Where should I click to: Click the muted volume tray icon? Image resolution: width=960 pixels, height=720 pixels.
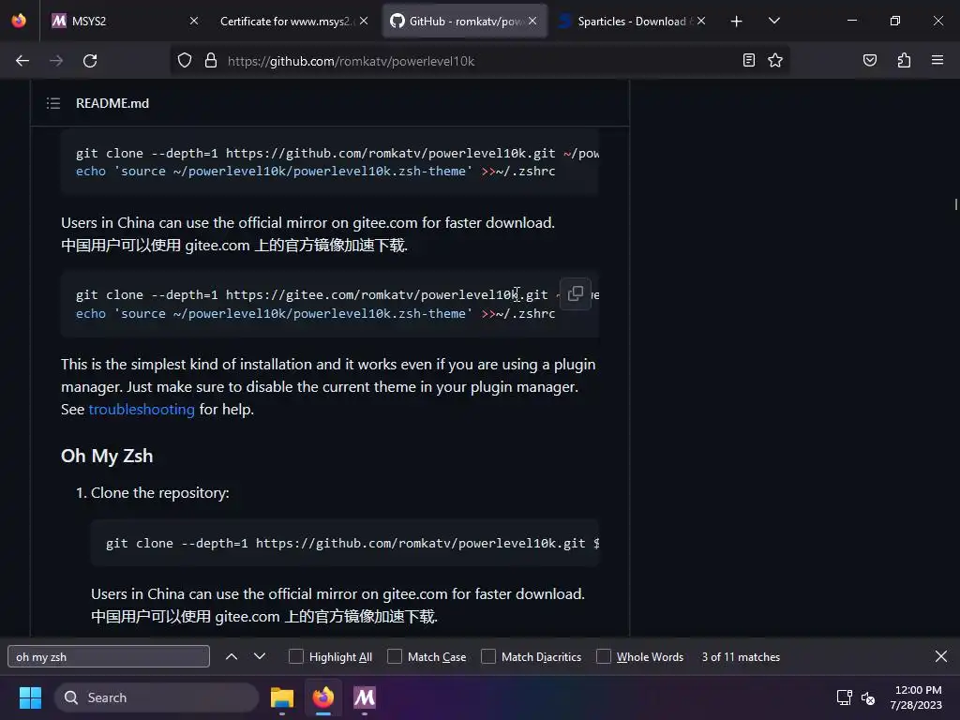coord(868,697)
